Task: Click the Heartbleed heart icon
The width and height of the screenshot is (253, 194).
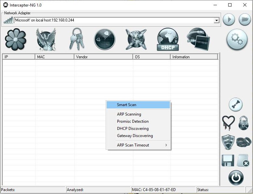Action: tap(228, 123)
